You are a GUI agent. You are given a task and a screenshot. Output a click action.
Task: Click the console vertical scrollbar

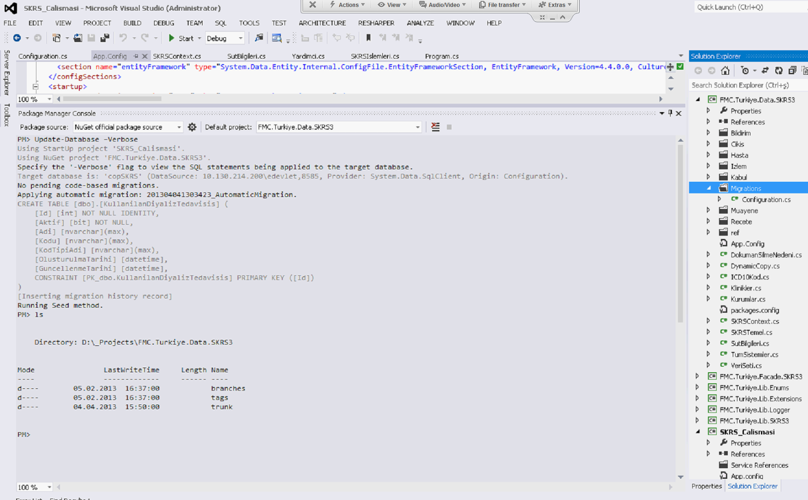click(x=680, y=233)
